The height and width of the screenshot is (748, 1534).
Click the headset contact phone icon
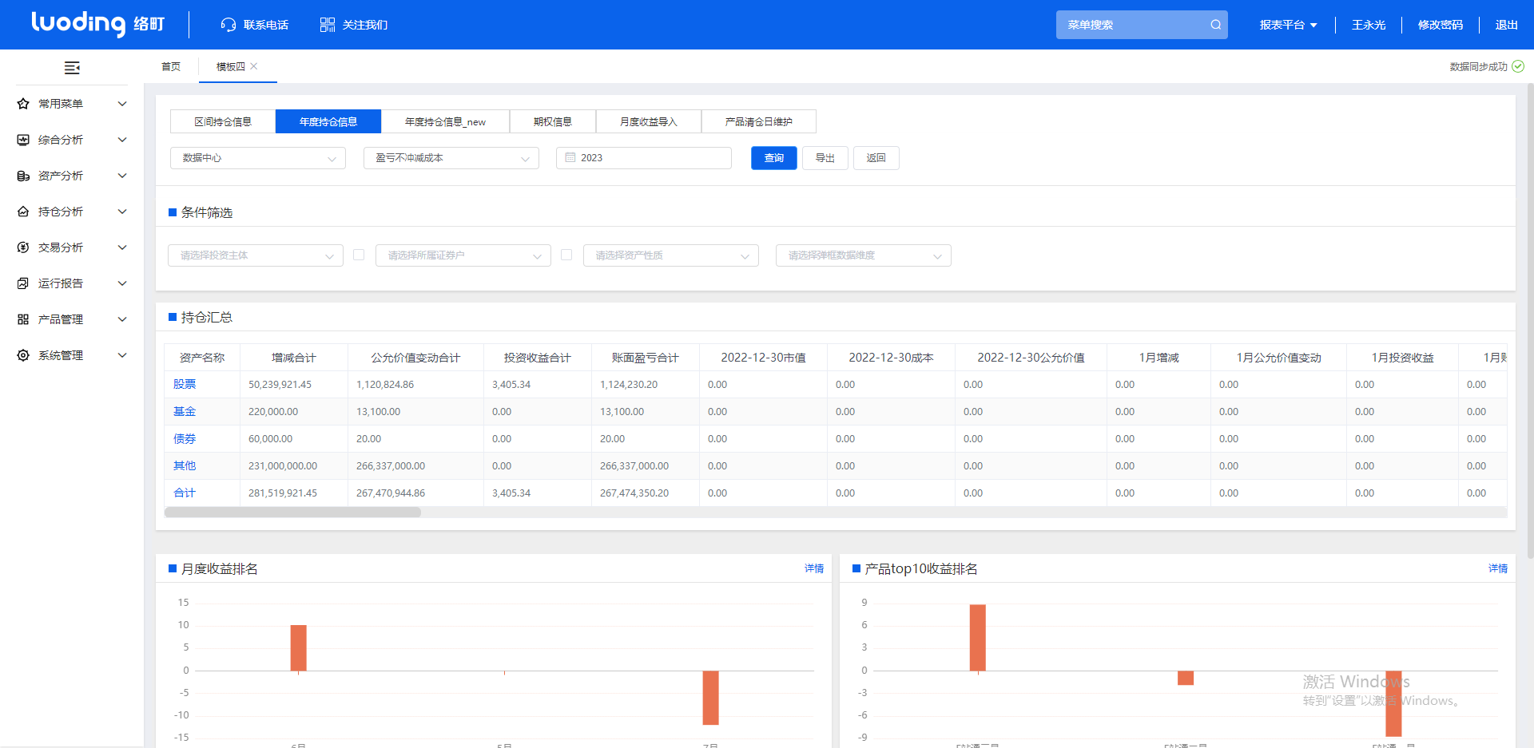(x=229, y=25)
